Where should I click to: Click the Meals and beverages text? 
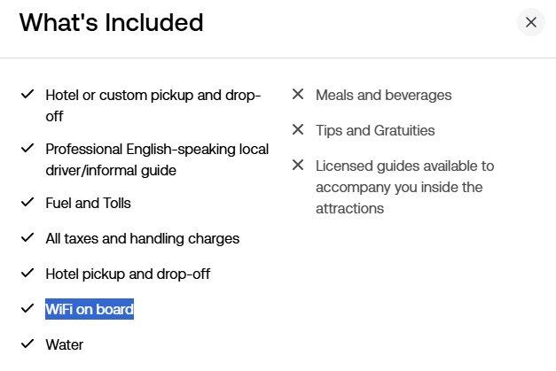[x=384, y=96]
